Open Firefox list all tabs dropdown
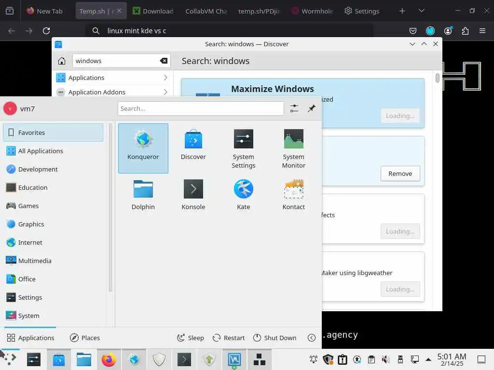This screenshot has width=494, height=370. pos(422,11)
